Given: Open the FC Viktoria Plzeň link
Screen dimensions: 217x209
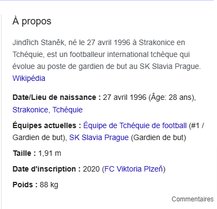Looking at the screenshot, I should pyautogui.click(x=134, y=169).
